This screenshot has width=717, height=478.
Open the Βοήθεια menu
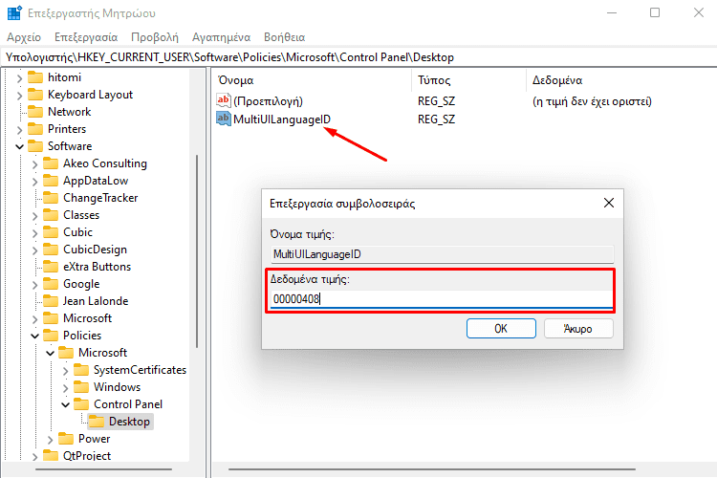coord(284,37)
